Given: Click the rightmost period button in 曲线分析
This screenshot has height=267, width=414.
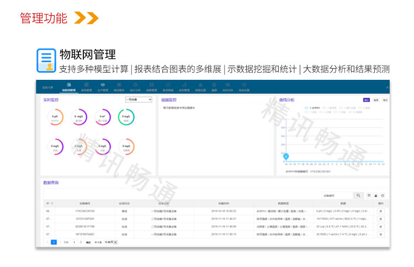Looking at the screenshot, I should 385,100.
